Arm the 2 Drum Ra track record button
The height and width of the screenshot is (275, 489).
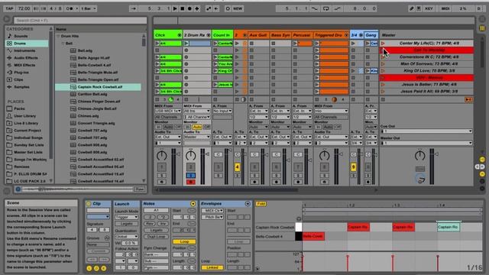tap(190, 182)
